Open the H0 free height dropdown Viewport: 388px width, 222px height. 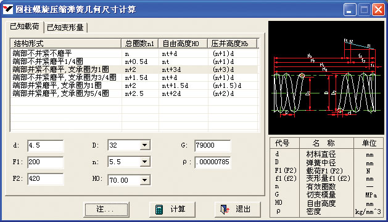click(145, 180)
